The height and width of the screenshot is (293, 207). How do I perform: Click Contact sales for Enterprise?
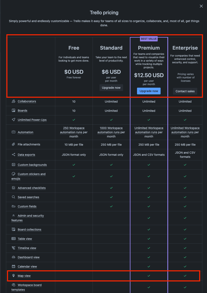pyautogui.click(x=185, y=91)
